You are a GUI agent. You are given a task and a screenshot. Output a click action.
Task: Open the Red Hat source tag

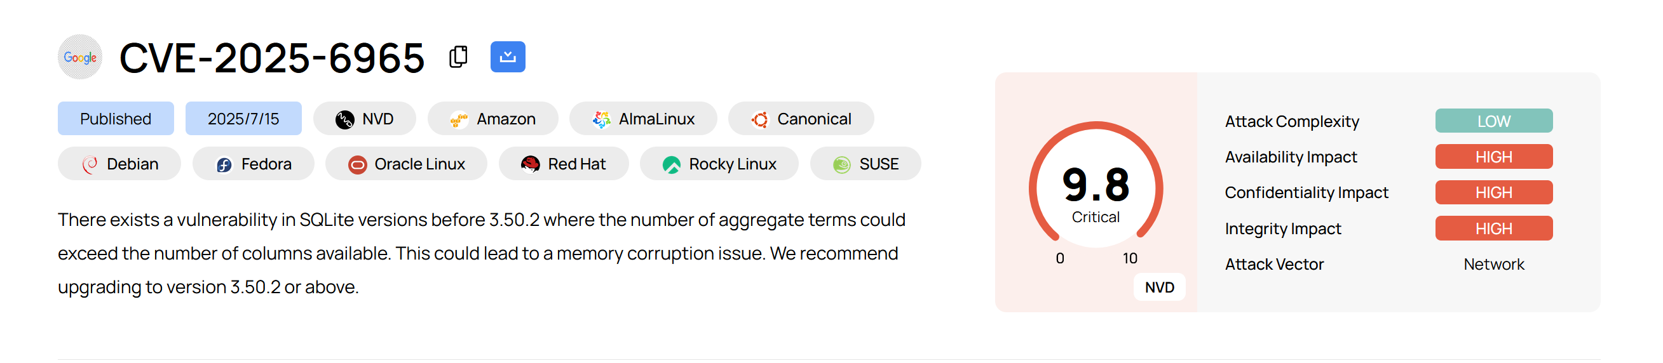(563, 164)
